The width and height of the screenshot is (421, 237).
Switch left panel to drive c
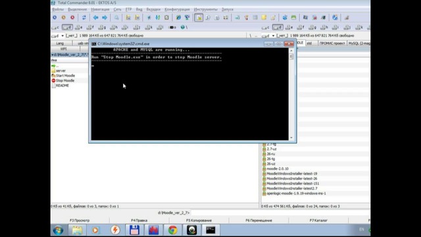pyautogui.click(x=55, y=28)
